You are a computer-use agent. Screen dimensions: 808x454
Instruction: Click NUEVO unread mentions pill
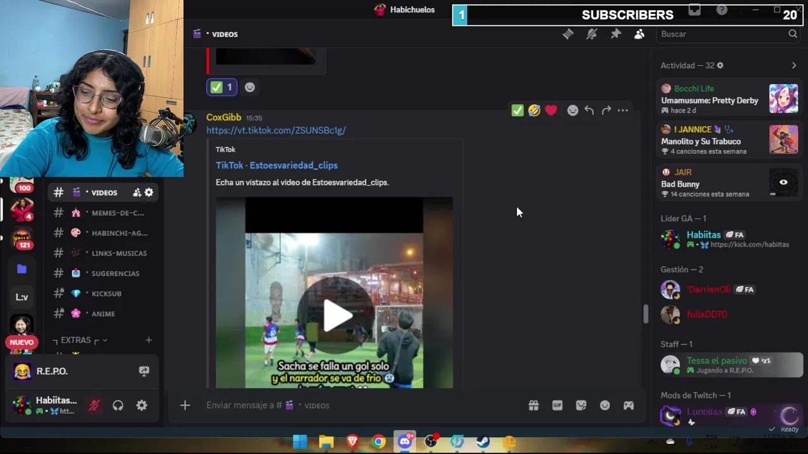(21, 342)
